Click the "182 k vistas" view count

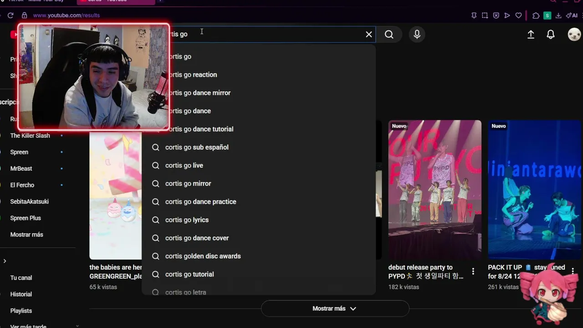(404, 287)
